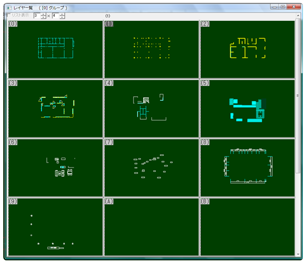The height and width of the screenshot is (262, 304).
Task: Click the (7) layer number label
Action: (x=109, y=142)
